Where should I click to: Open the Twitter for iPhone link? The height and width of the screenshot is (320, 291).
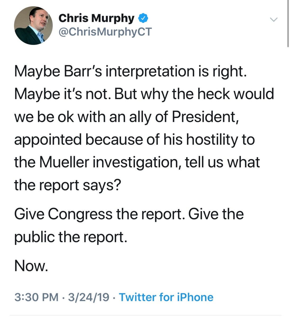[166, 297]
